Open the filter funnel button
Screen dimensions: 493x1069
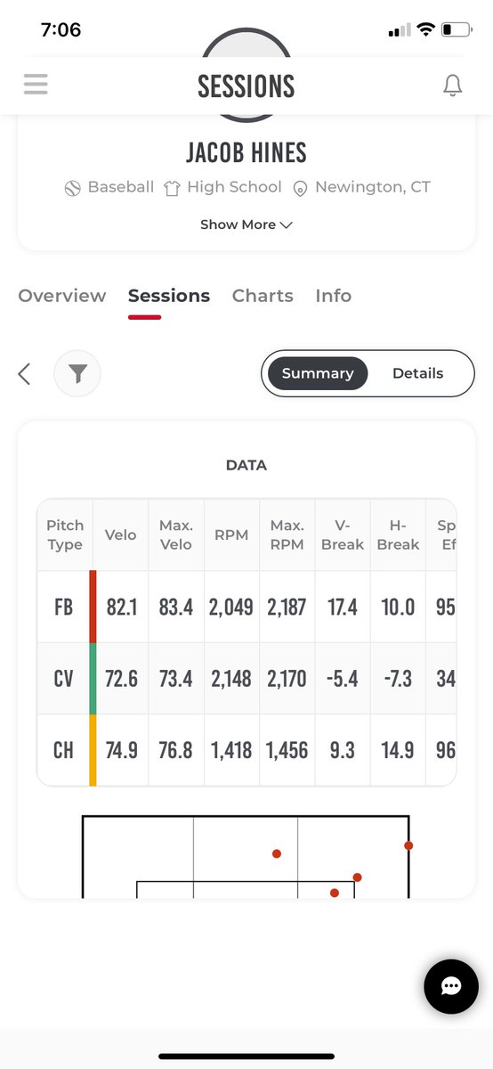point(77,374)
